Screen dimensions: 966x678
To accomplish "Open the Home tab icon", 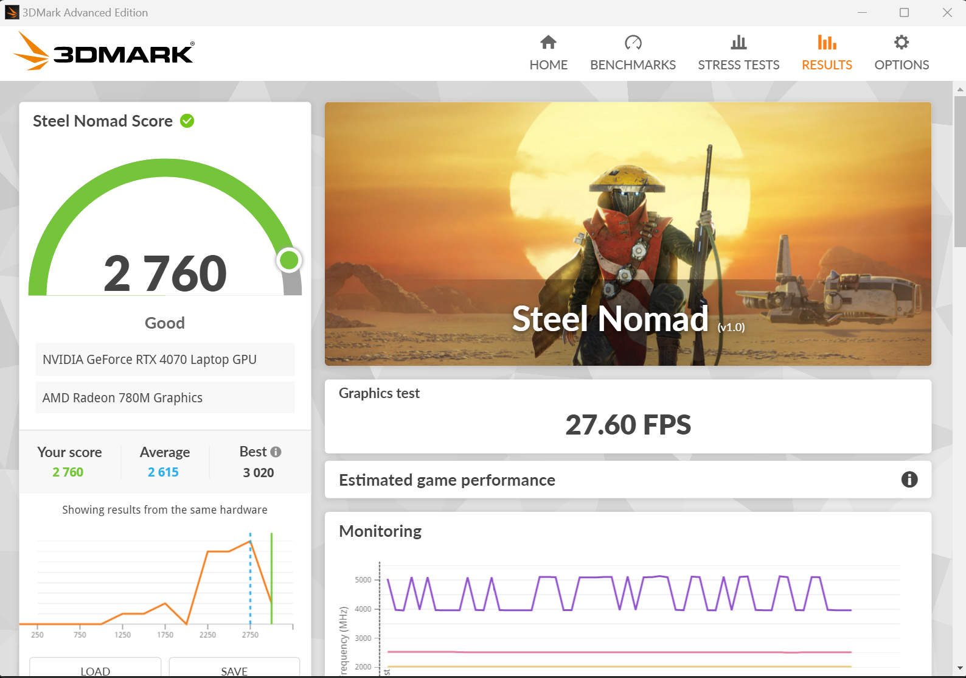I will (x=548, y=42).
